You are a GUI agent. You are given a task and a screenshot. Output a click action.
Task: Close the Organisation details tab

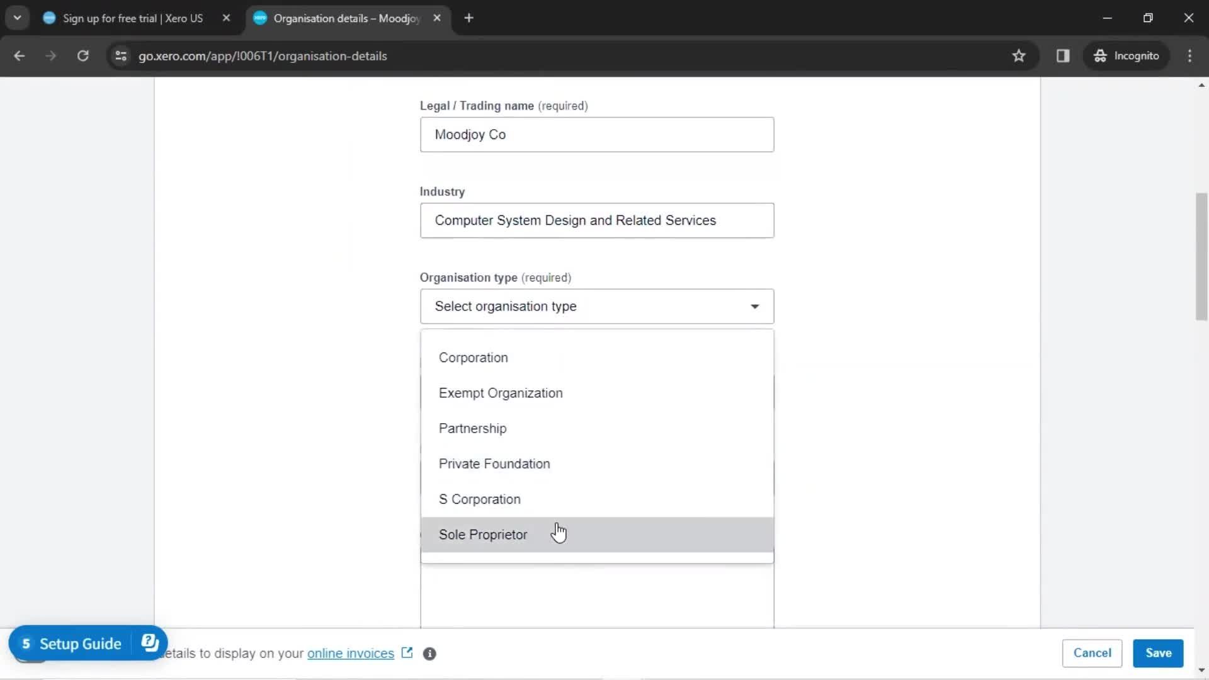pyautogui.click(x=437, y=18)
